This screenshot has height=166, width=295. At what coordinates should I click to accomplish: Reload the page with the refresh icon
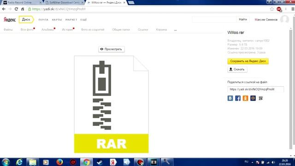pos(17,9)
